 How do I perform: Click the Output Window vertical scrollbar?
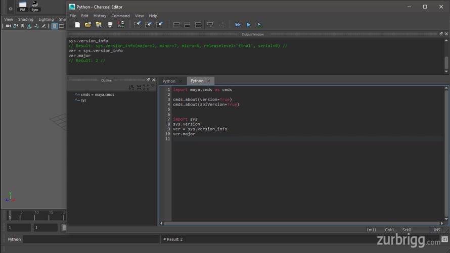(446, 56)
